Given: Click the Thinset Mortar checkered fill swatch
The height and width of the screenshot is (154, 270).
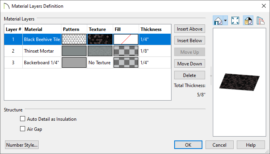Looking at the screenshot, I should coord(126,51).
